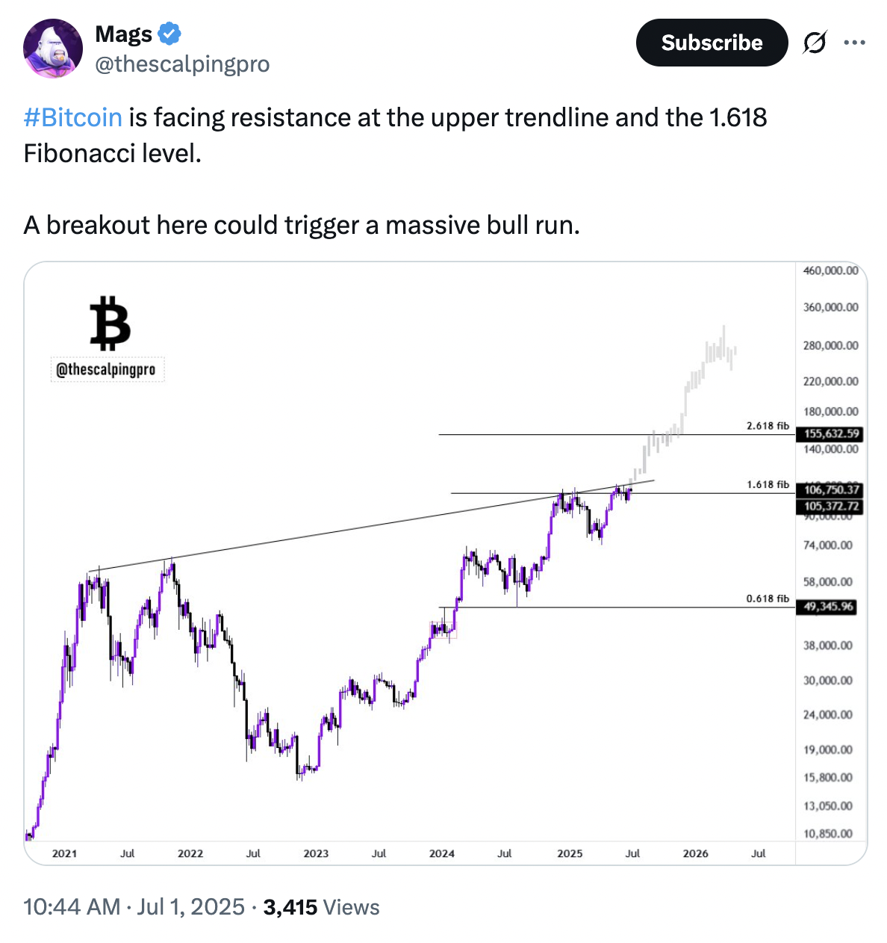Open the #Bitcoin hashtag link
This screenshot has height=943, width=887.
pyautogui.click(x=73, y=117)
